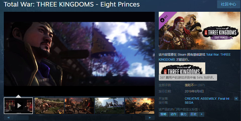241x121 pixels.
Task: Add a user tag with plus button
Action: (x=202, y=114)
